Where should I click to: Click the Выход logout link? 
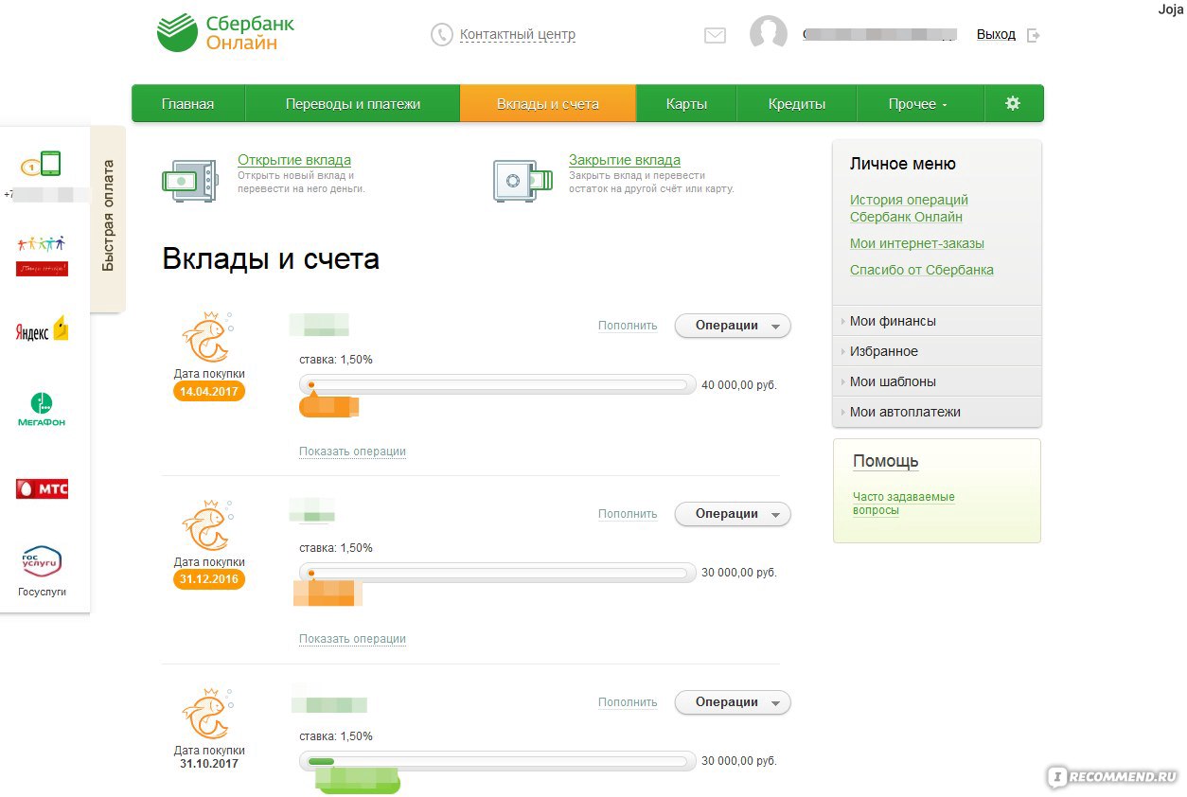996,34
